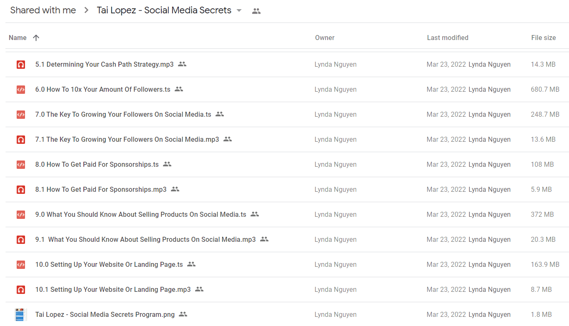Click the 20.3 MB file size value

[543, 239]
